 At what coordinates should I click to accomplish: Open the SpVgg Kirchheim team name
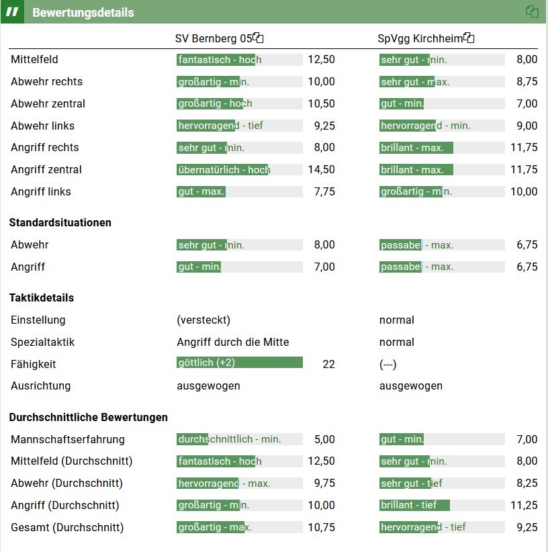coord(420,39)
